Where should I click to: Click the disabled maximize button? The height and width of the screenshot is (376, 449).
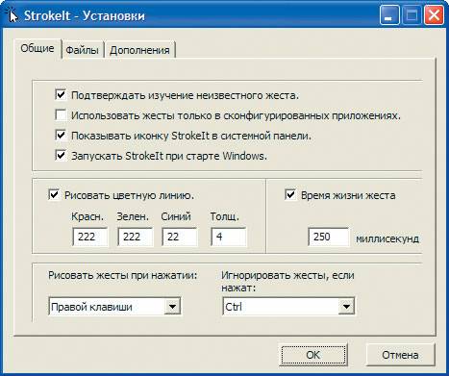pyautogui.click(x=412, y=15)
